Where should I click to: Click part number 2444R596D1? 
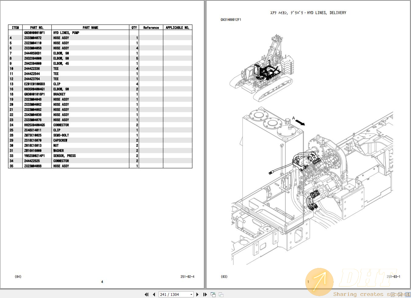[x=33, y=53]
